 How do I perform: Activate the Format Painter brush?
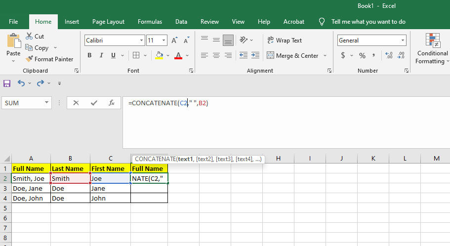click(29, 59)
